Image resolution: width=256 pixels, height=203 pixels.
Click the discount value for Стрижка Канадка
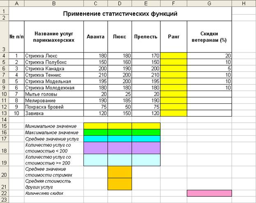[x=209, y=68]
